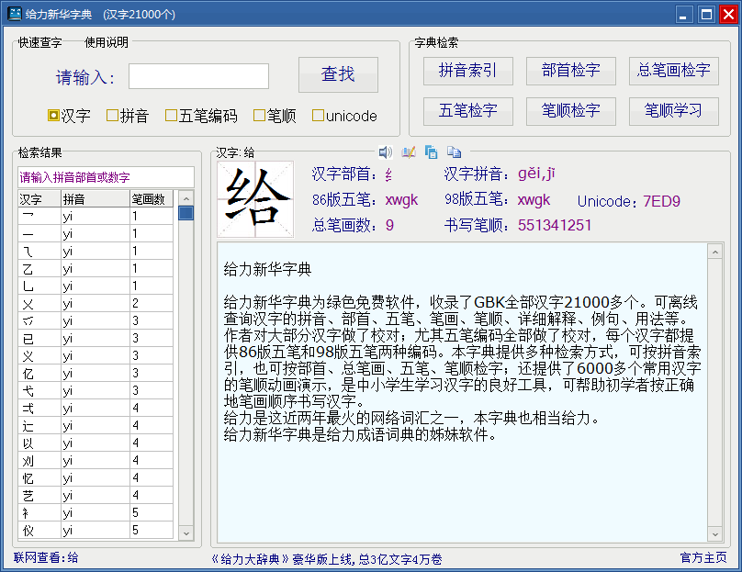Viewport: 742px width, 572px height.
Task: Click the rightmost copy-pages icon above character info
Action: pyautogui.click(x=454, y=152)
